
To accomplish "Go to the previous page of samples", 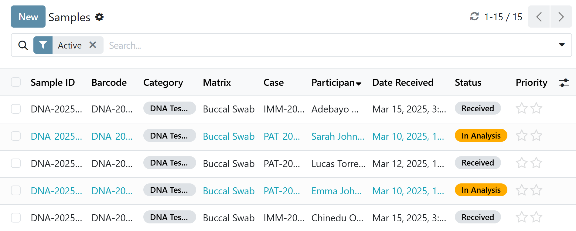I will tap(539, 17).
